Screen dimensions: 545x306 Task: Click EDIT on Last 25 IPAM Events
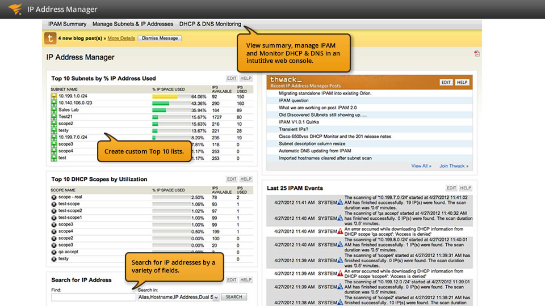pos(451,188)
